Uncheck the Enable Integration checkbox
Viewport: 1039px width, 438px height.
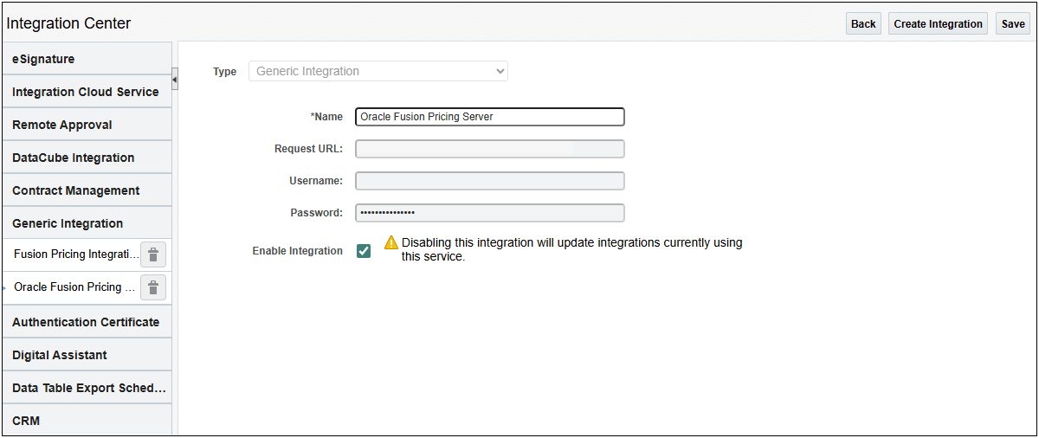pyautogui.click(x=364, y=251)
